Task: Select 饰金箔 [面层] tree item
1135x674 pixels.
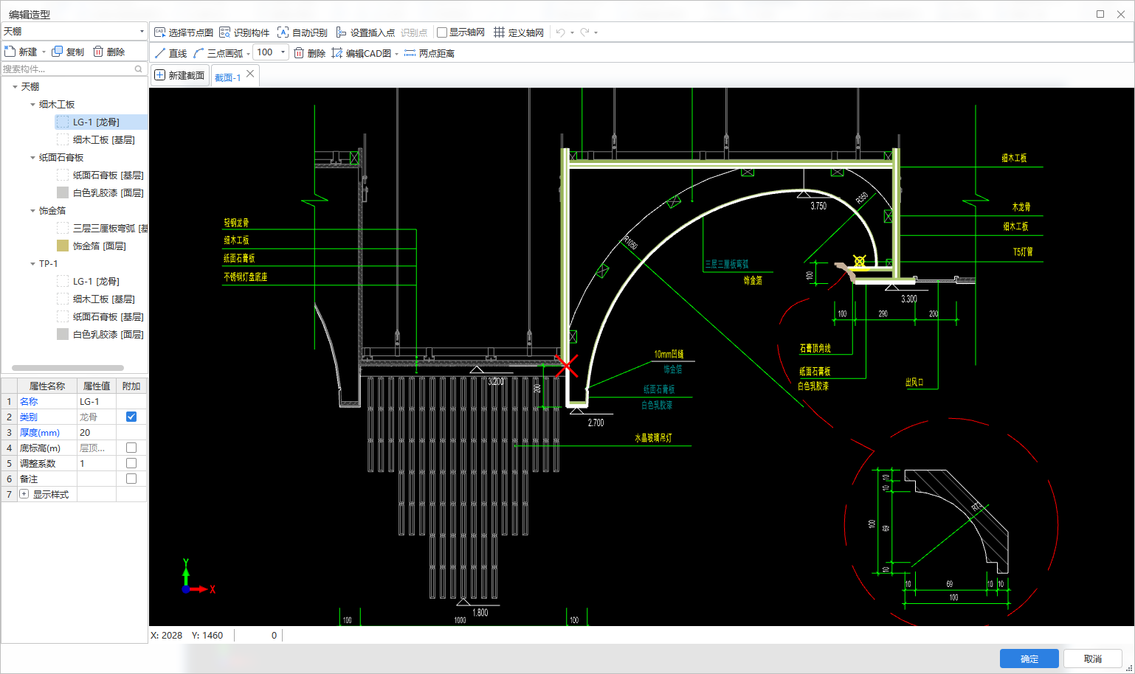Action: point(99,246)
